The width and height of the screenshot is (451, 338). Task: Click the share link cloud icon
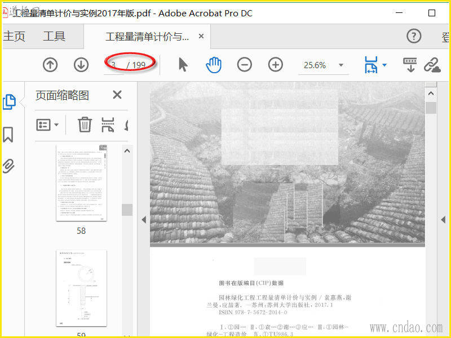click(x=432, y=65)
